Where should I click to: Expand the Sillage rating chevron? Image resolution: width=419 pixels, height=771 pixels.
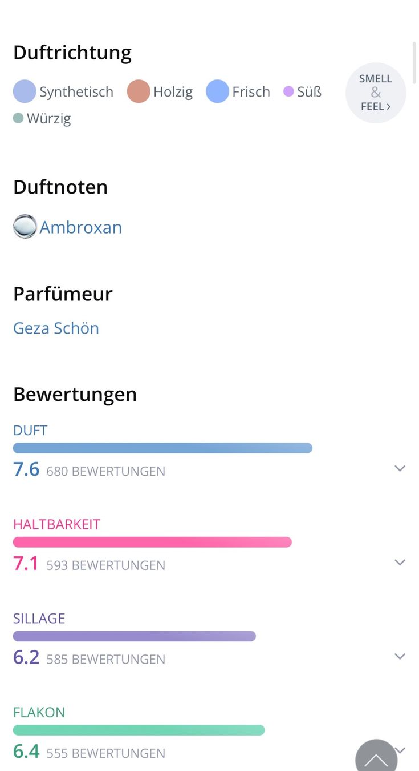[x=400, y=656]
